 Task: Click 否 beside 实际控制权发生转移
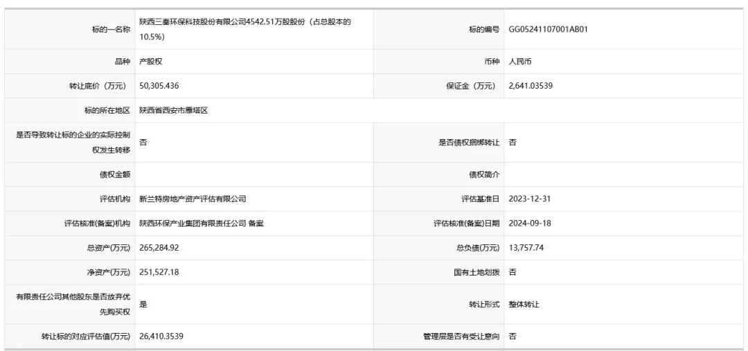[143, 142]
